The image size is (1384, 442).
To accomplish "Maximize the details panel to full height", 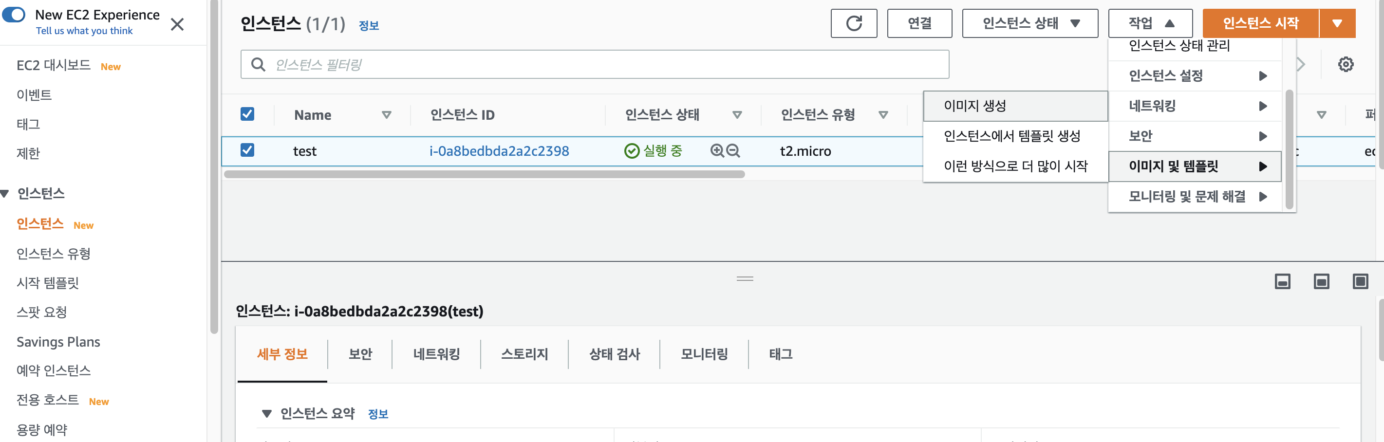I will (1360, 281).
